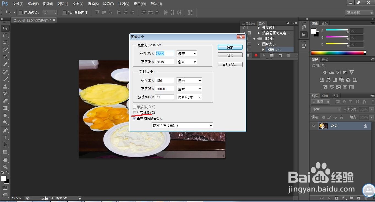
Task: Uncheck the 重定图像像素 checkbox
Action: click(x=134, y=118)
